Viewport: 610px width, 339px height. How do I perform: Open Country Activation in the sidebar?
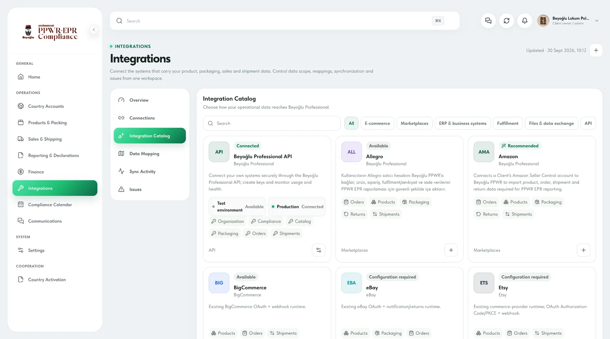(55, 280)
